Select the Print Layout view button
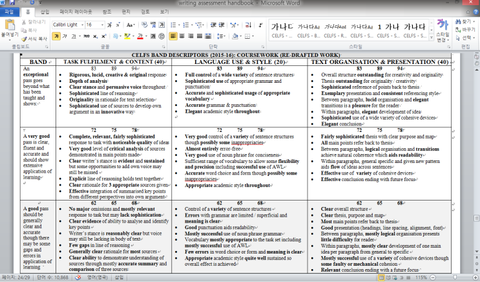480x282 pixels. (x=381, y=277)
